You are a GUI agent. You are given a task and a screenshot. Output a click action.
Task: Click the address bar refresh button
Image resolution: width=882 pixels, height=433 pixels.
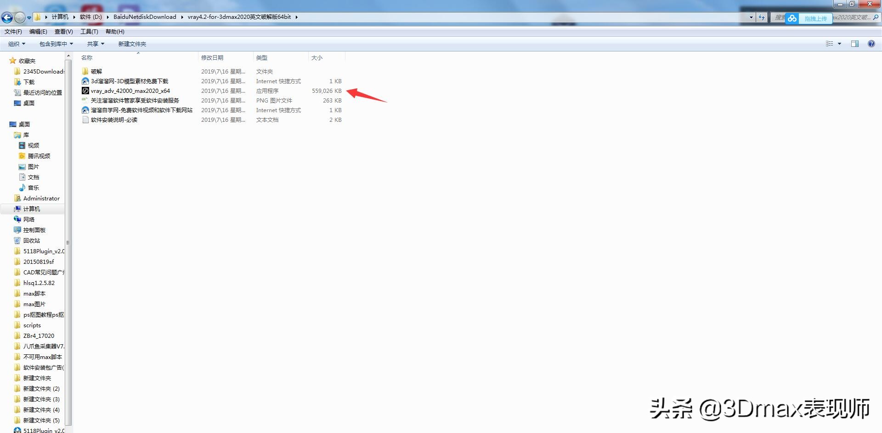(762, 17)
